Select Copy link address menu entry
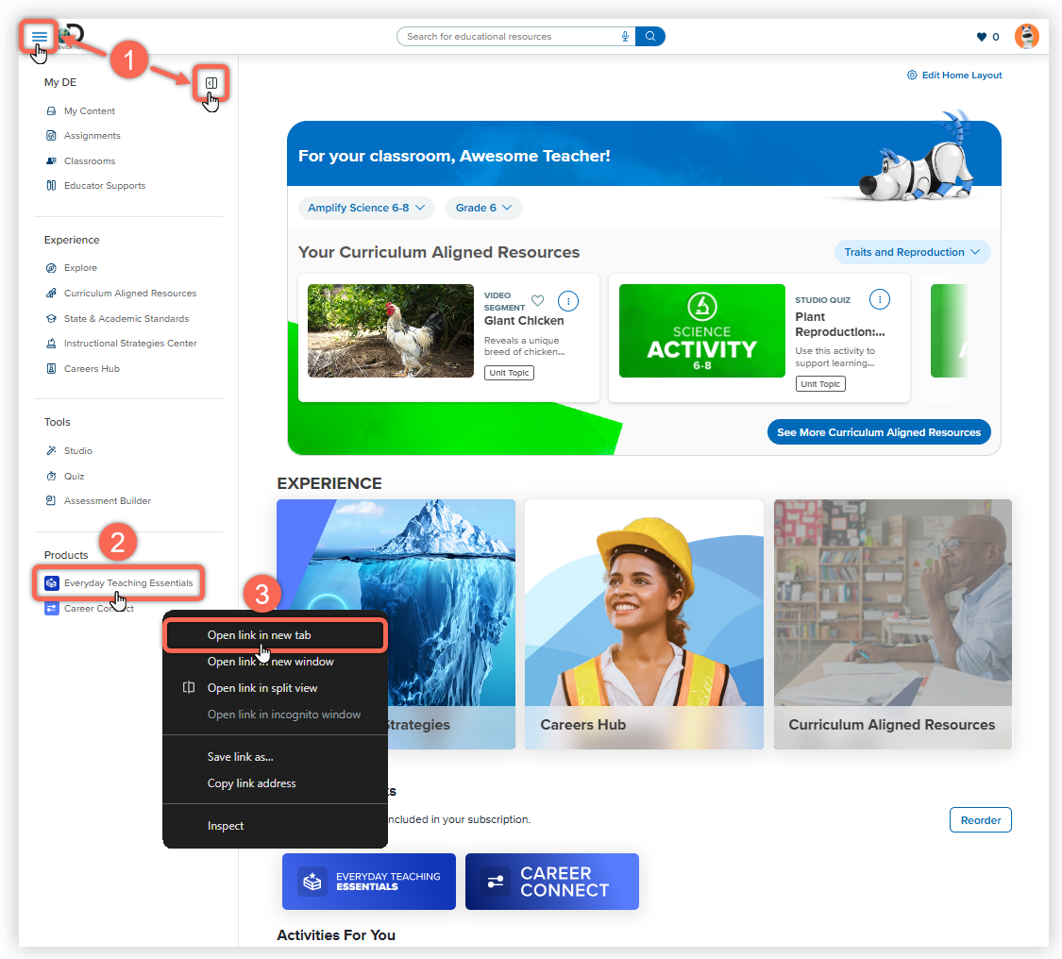Image resolution: width=1062 pixels, height=959 pixels. 275,783
